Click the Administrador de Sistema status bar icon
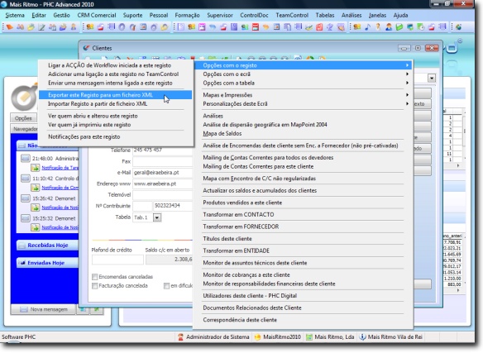Viewport: 483px width, 353px height. point(180,337)
